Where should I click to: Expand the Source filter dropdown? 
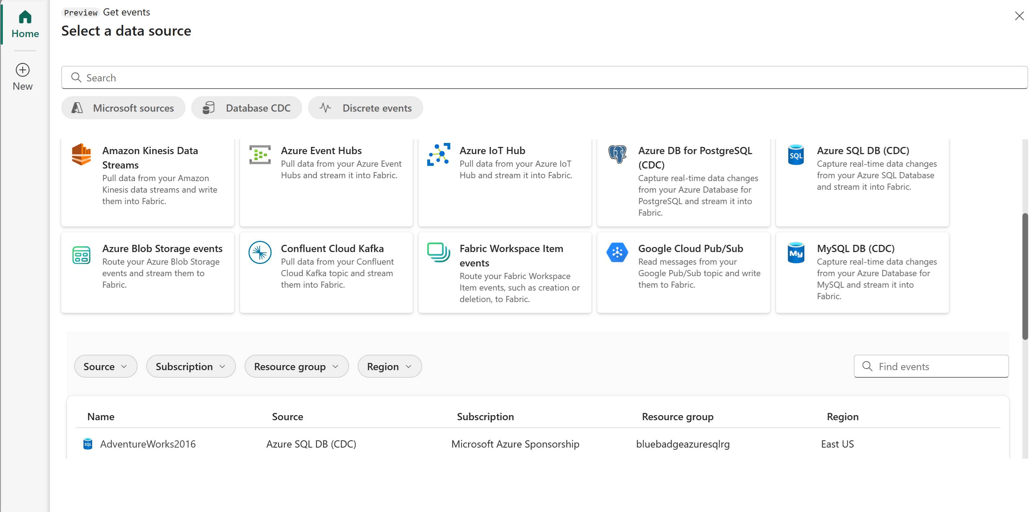pyautogui.click(x=106, y=366)
